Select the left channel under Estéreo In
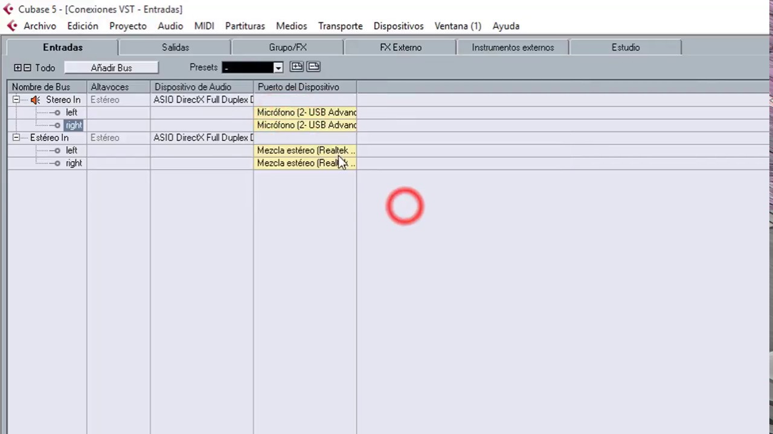 pos(71,151)
